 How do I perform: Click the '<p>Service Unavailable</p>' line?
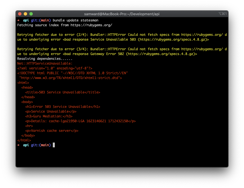51,112
